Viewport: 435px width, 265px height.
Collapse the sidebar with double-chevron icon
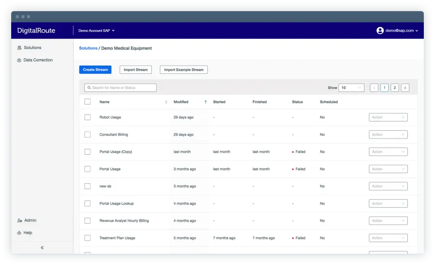pyautogui.click(x=42, y=247)
